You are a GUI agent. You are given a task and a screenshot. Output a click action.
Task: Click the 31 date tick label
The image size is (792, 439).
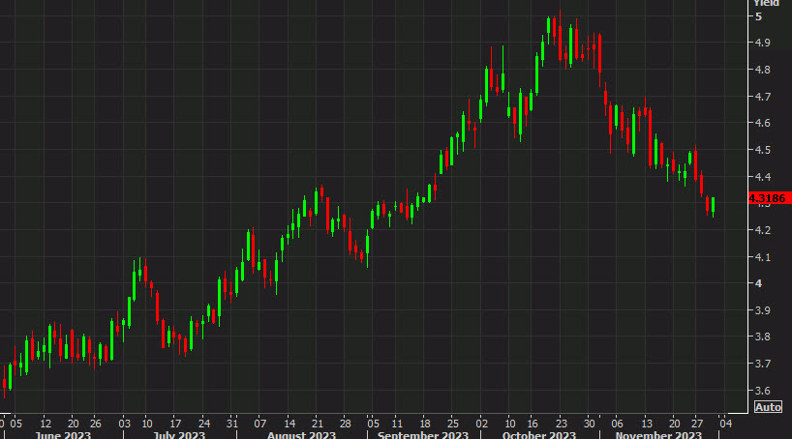pyautogui.click(x=231, y=424)
